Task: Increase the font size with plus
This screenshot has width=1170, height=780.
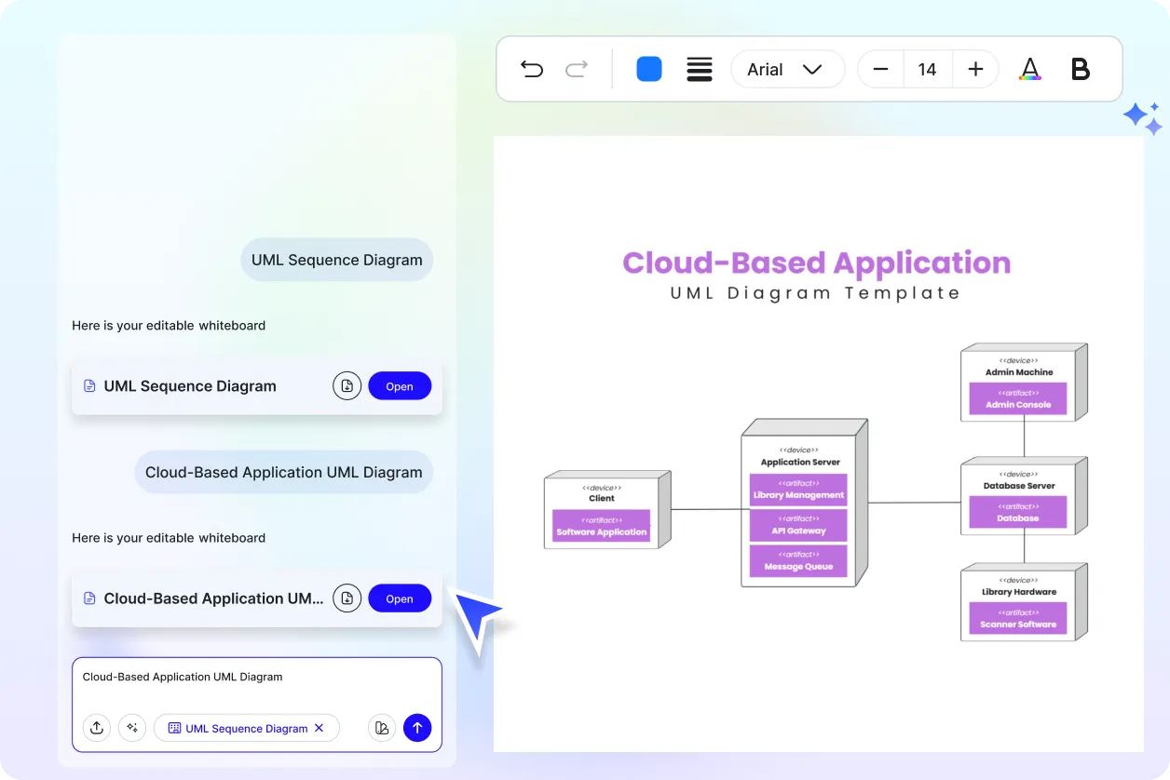Action: 975,69
